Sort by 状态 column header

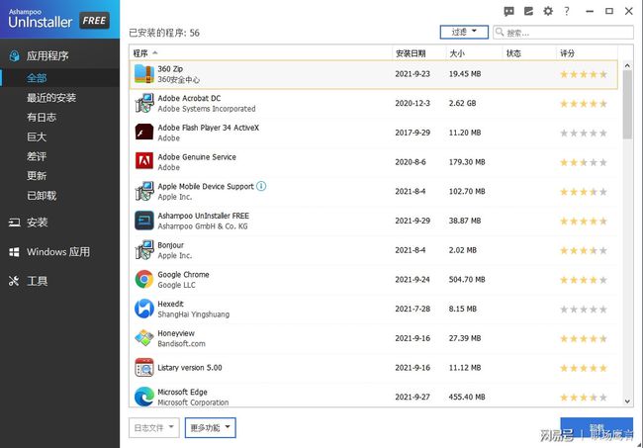click(529, 52)
